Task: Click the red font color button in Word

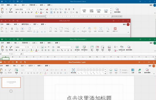Action: pyautogui.click(x=41, y=12)
